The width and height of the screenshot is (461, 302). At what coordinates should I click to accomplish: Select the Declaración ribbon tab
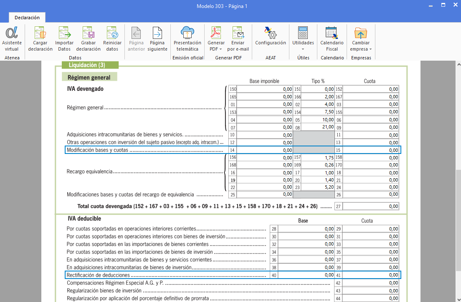[x=27, y=18]
